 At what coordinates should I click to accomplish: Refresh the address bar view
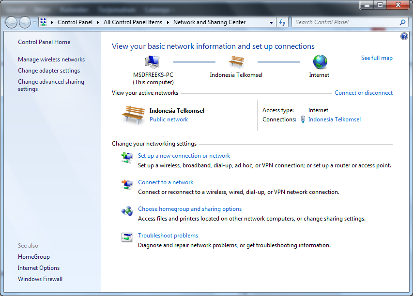[x=282, y=22]
